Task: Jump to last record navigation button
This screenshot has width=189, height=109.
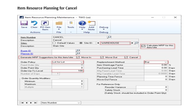Action: 36,103
